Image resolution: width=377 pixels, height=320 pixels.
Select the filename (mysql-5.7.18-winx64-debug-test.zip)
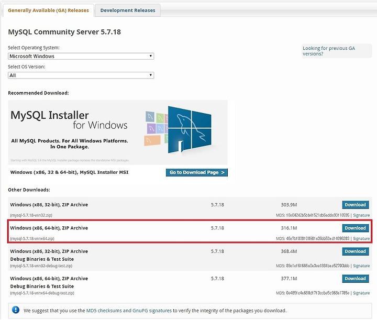[42, 293]
